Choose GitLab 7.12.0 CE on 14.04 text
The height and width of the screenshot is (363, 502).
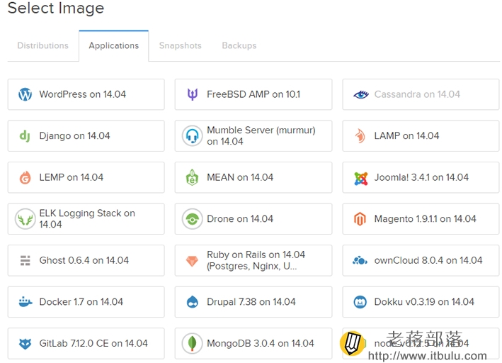pyautogui.click(x=93, y=343)
